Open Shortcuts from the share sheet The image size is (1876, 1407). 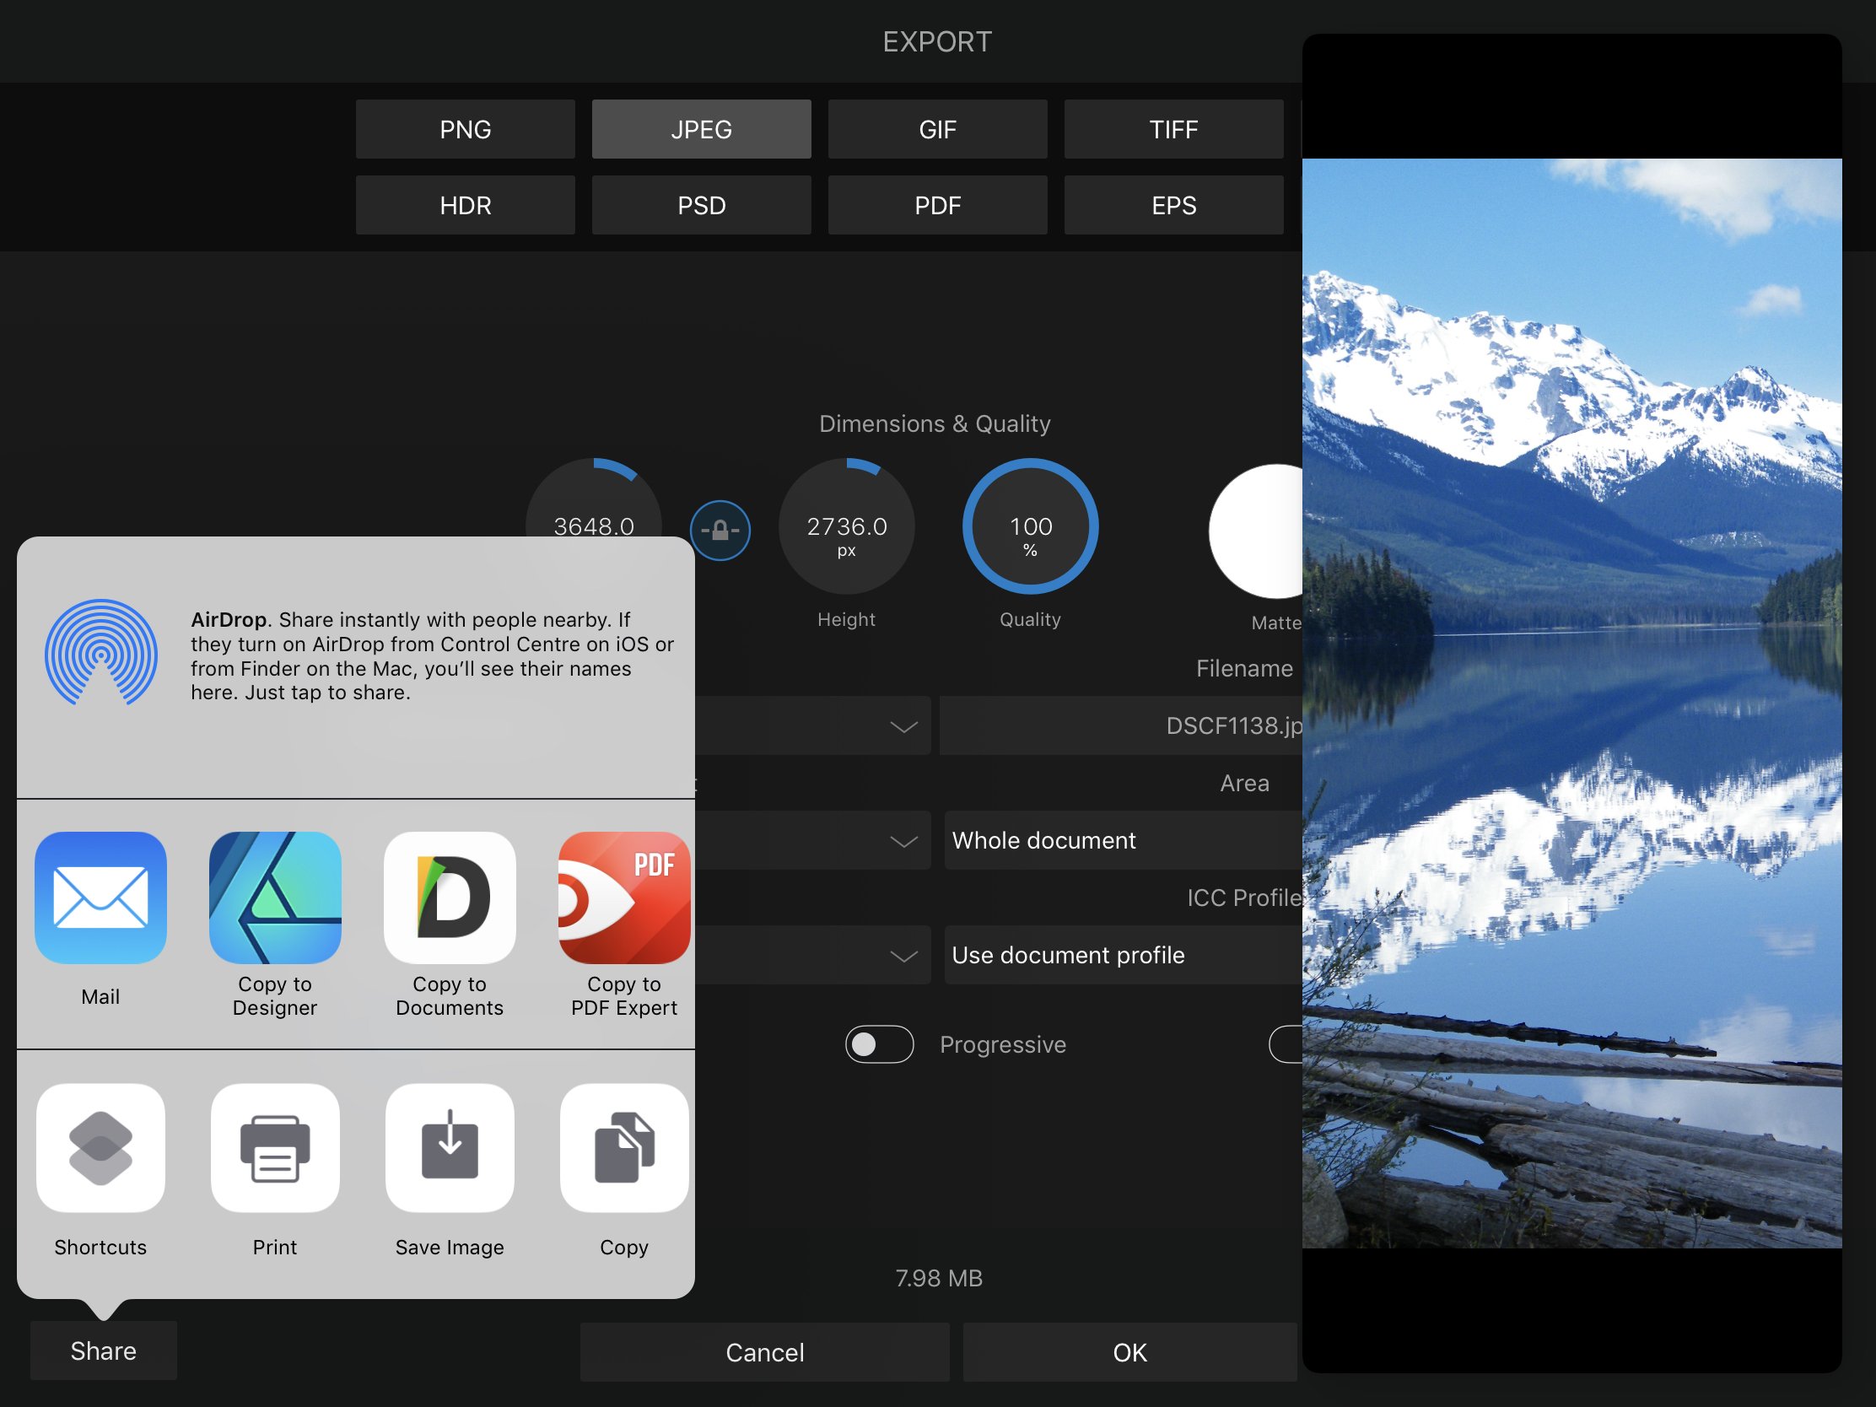tap(100, 1147)
